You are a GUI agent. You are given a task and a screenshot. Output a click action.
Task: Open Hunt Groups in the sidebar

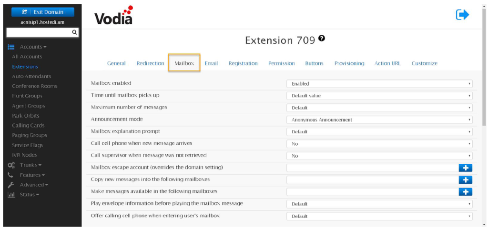(x=27, y=96)
